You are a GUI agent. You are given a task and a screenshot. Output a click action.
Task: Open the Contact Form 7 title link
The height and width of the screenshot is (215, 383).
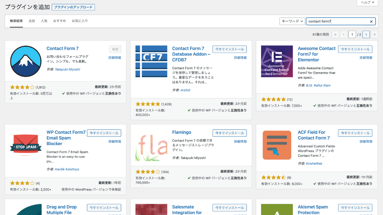pos(63,48)
